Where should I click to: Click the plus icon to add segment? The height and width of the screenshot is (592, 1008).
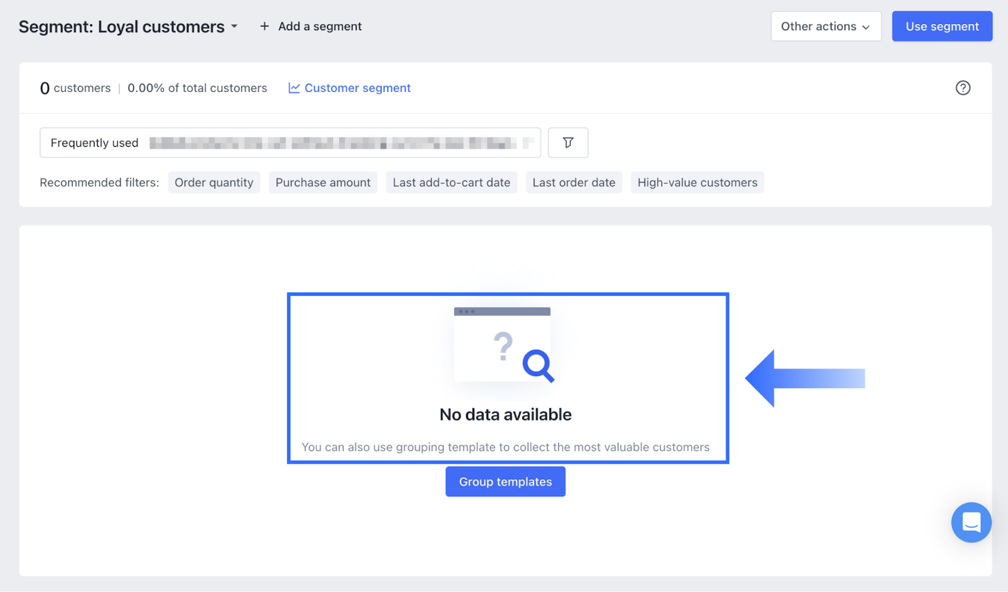(265, 26)
